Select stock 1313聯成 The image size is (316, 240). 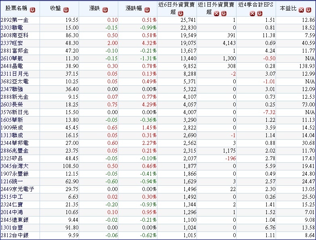coord(12,135)
